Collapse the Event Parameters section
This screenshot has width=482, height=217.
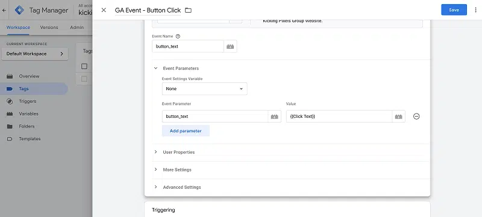[155, 69]
